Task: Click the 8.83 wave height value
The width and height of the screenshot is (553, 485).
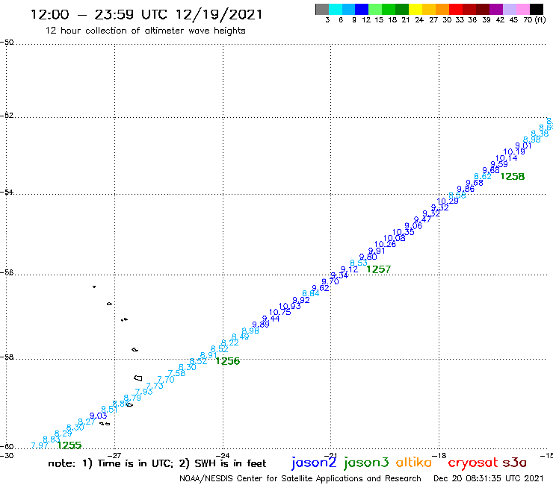Action: (x=52, y=439)
